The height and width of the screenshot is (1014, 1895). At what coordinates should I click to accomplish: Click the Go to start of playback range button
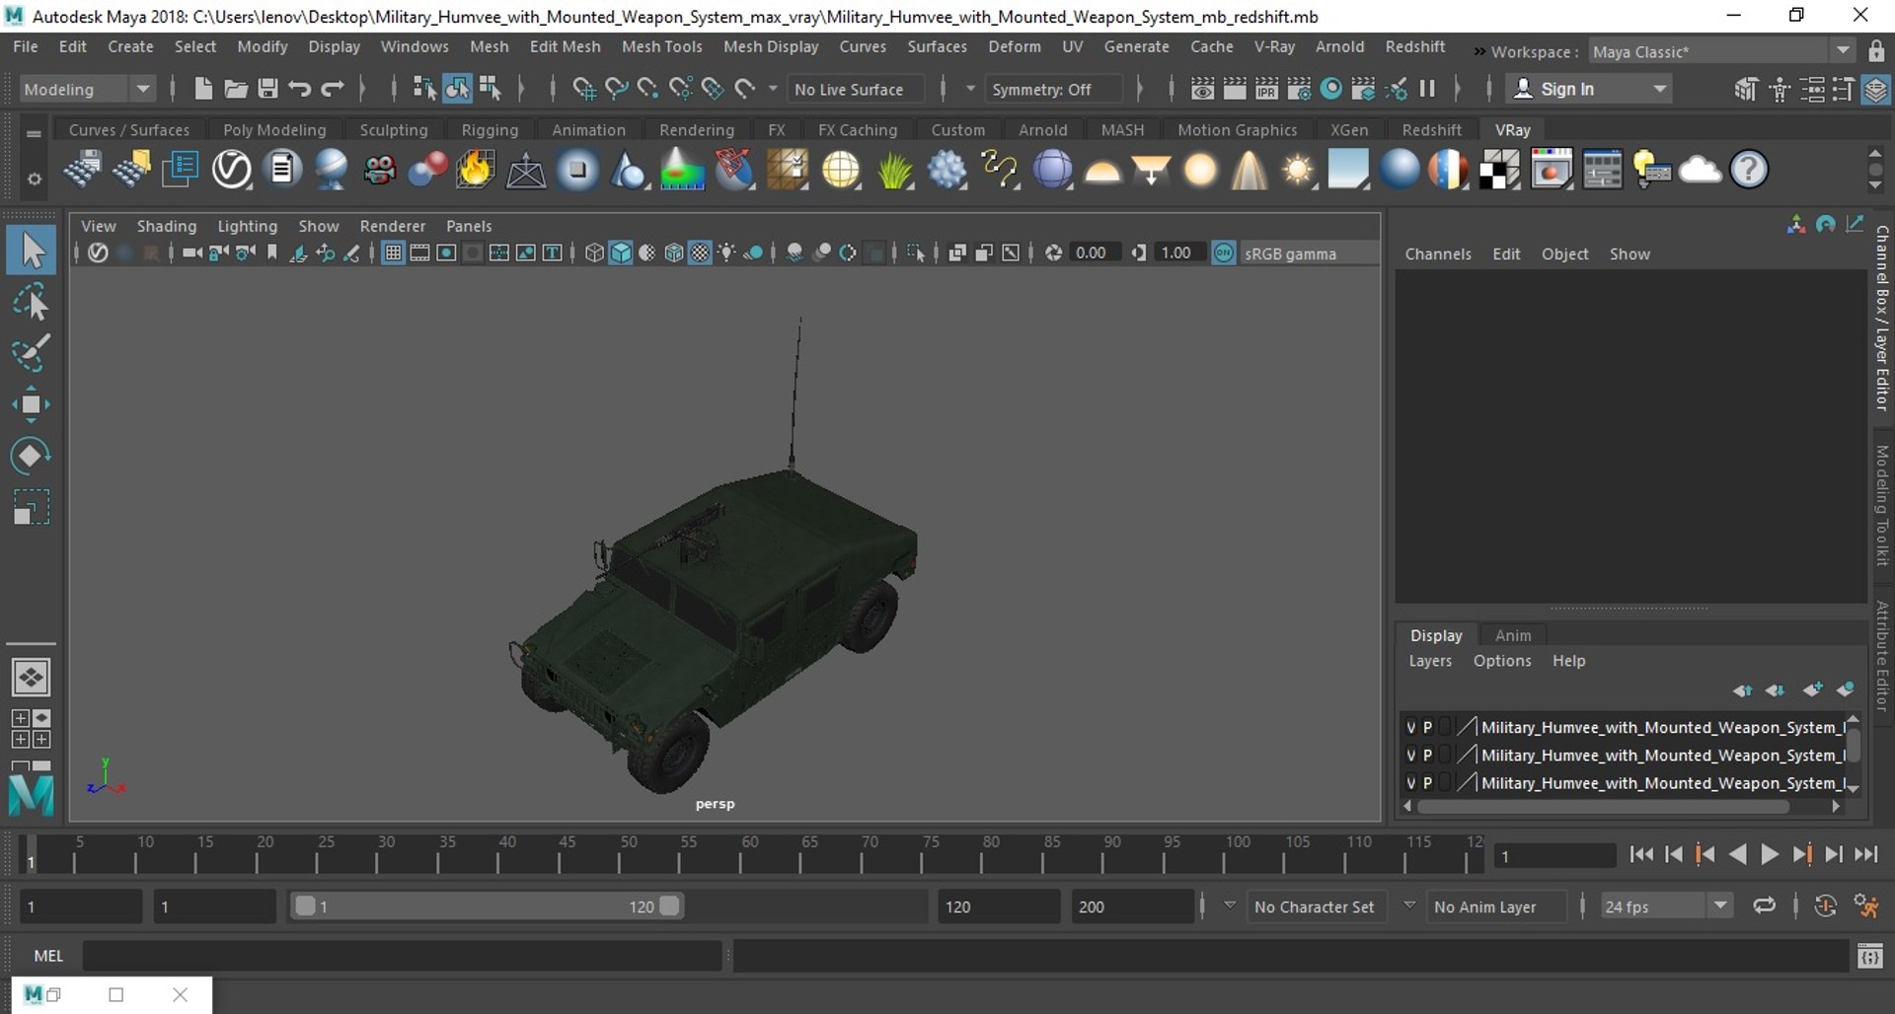[x=1641, y=855]
